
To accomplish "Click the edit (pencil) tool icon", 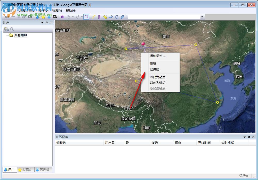I will 94,17.
